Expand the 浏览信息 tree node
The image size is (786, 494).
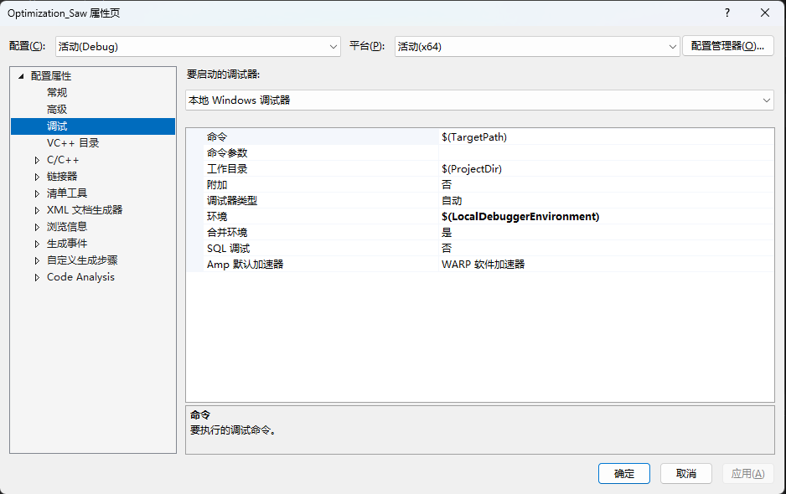tap(35, 226)
